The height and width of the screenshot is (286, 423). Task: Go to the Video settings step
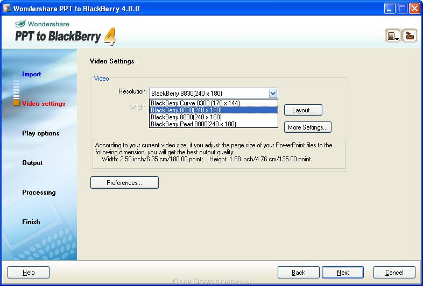coord(44,104)
